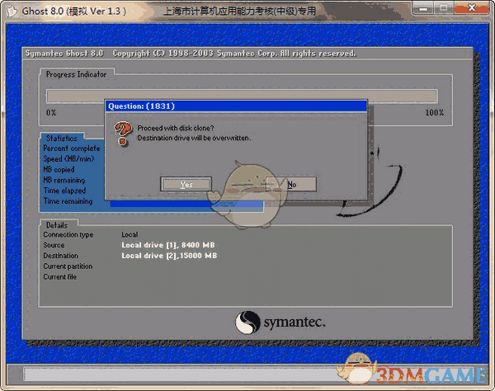This screenshot has height=391, width=495.
Task: Click the Connection type Local value
Action: point(130,235)
